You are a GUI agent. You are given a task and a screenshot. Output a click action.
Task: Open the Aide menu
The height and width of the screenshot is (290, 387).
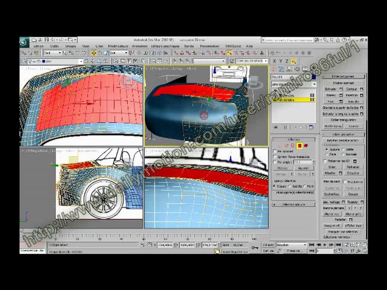point(249,46)
